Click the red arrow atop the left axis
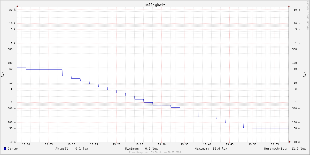 (x=17, y=6)
